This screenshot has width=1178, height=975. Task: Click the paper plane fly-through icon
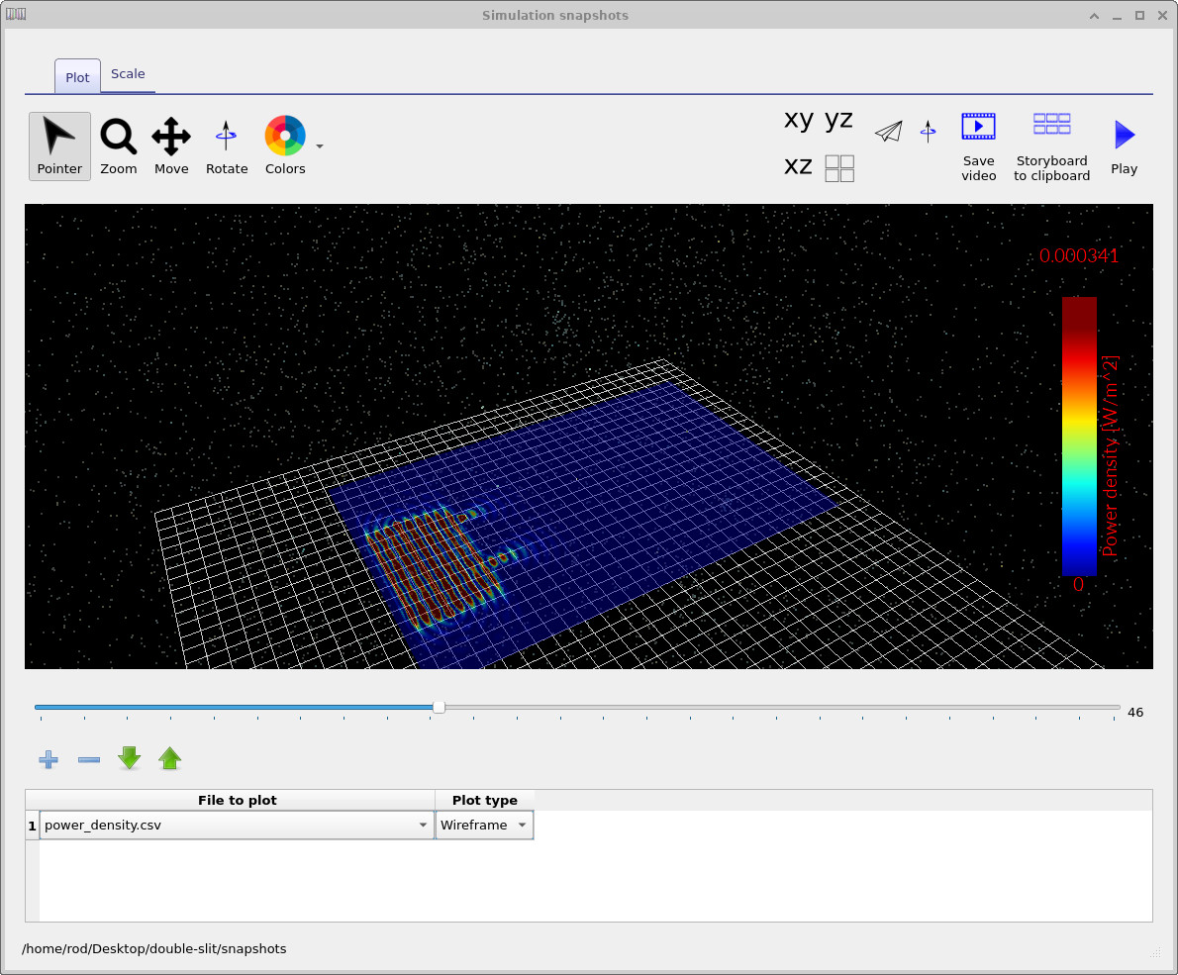pos(888,130)
